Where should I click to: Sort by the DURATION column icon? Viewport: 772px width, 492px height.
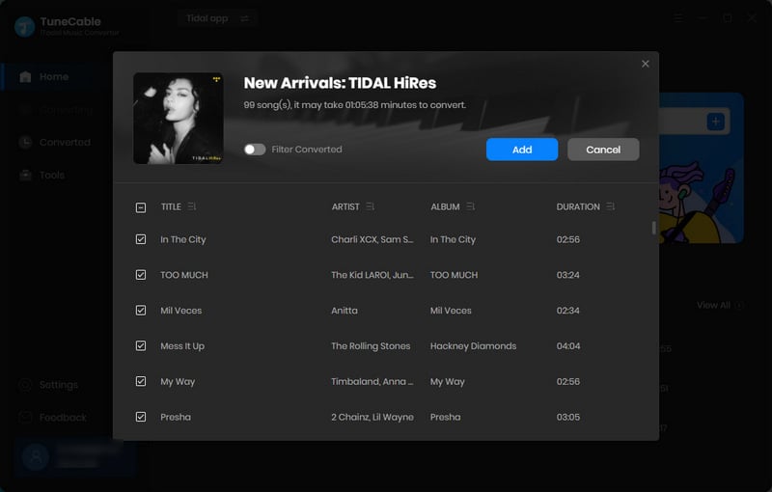pos(611,206)
